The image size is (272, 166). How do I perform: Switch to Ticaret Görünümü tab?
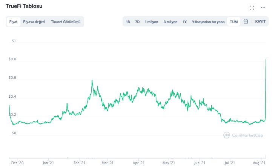[x=66, y=22]
